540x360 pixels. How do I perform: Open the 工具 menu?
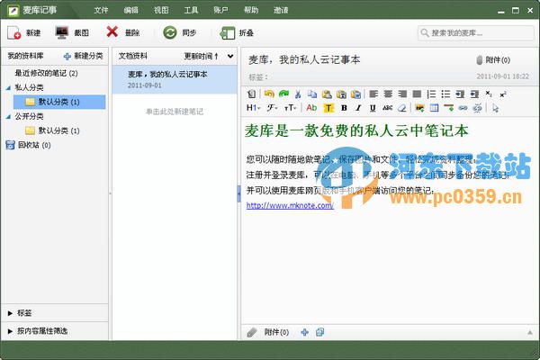[x=191, y=10]
